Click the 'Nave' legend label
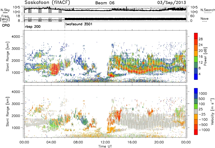215x148 pixels. tap(205, 18)
